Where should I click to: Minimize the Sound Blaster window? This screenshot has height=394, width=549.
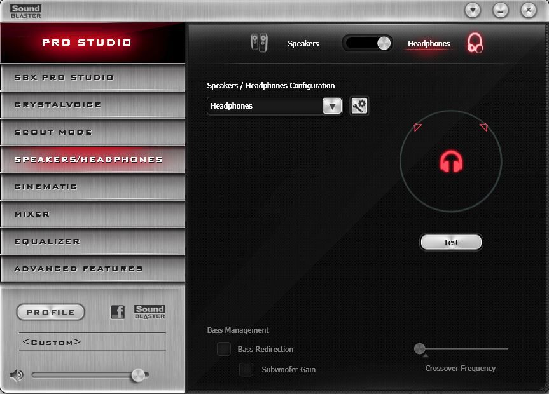[500, 10]
